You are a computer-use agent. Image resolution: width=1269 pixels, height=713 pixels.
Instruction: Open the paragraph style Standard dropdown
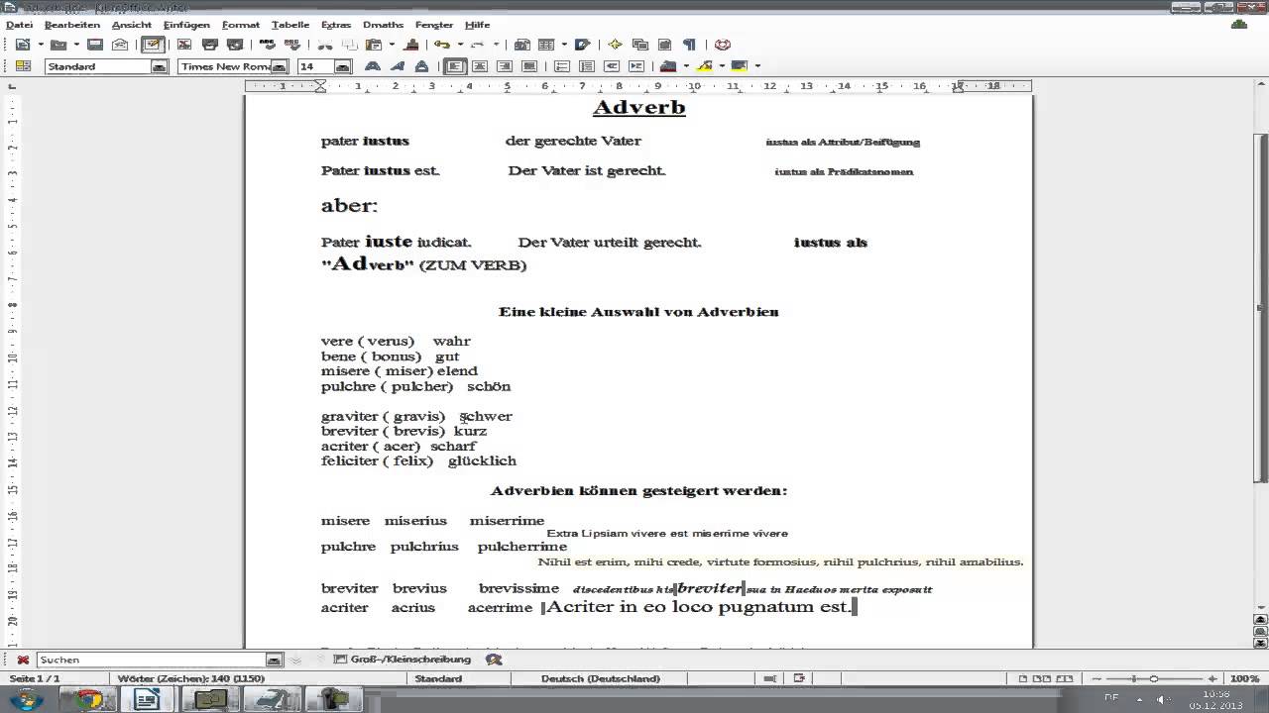[x=159, y=66]
